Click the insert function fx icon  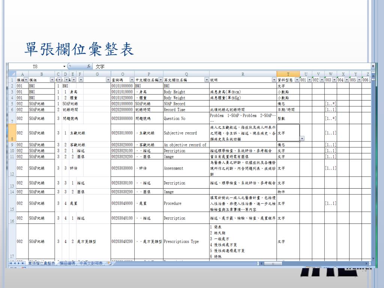[89, 66]
